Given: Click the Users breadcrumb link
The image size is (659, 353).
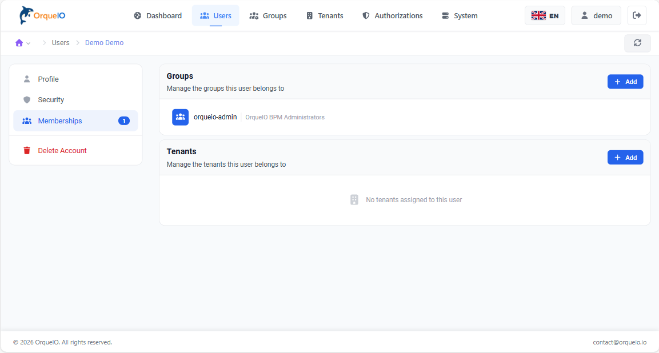Looking at the screenshot, I should [61, 43].
